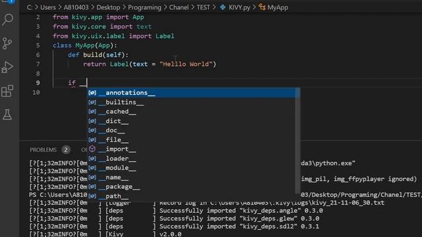Click the TEST breadcrumb segment
The width and height of the screenshot is (422, 237).
(x=203, y=7)
